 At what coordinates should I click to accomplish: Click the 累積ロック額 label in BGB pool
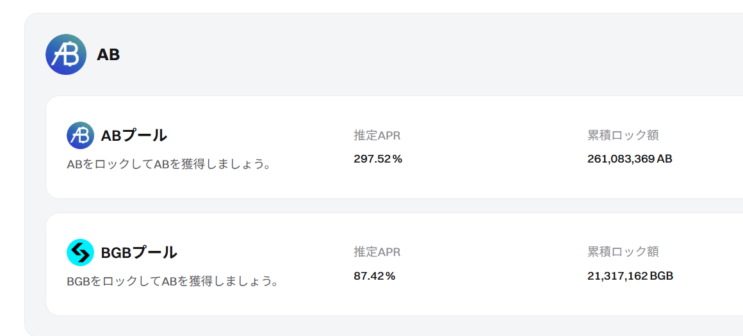[x=623, y=252]
